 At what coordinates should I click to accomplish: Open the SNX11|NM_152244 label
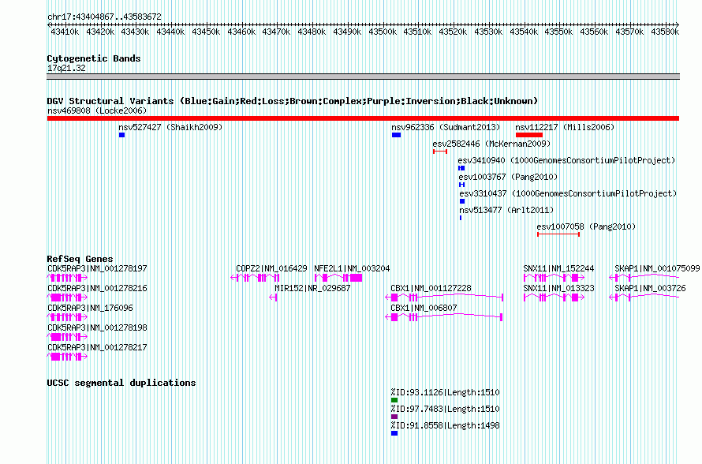558,269
